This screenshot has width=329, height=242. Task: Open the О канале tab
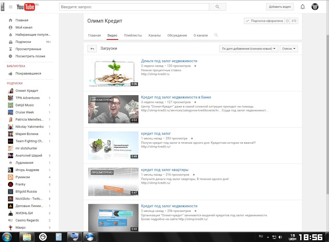point(200,35)
